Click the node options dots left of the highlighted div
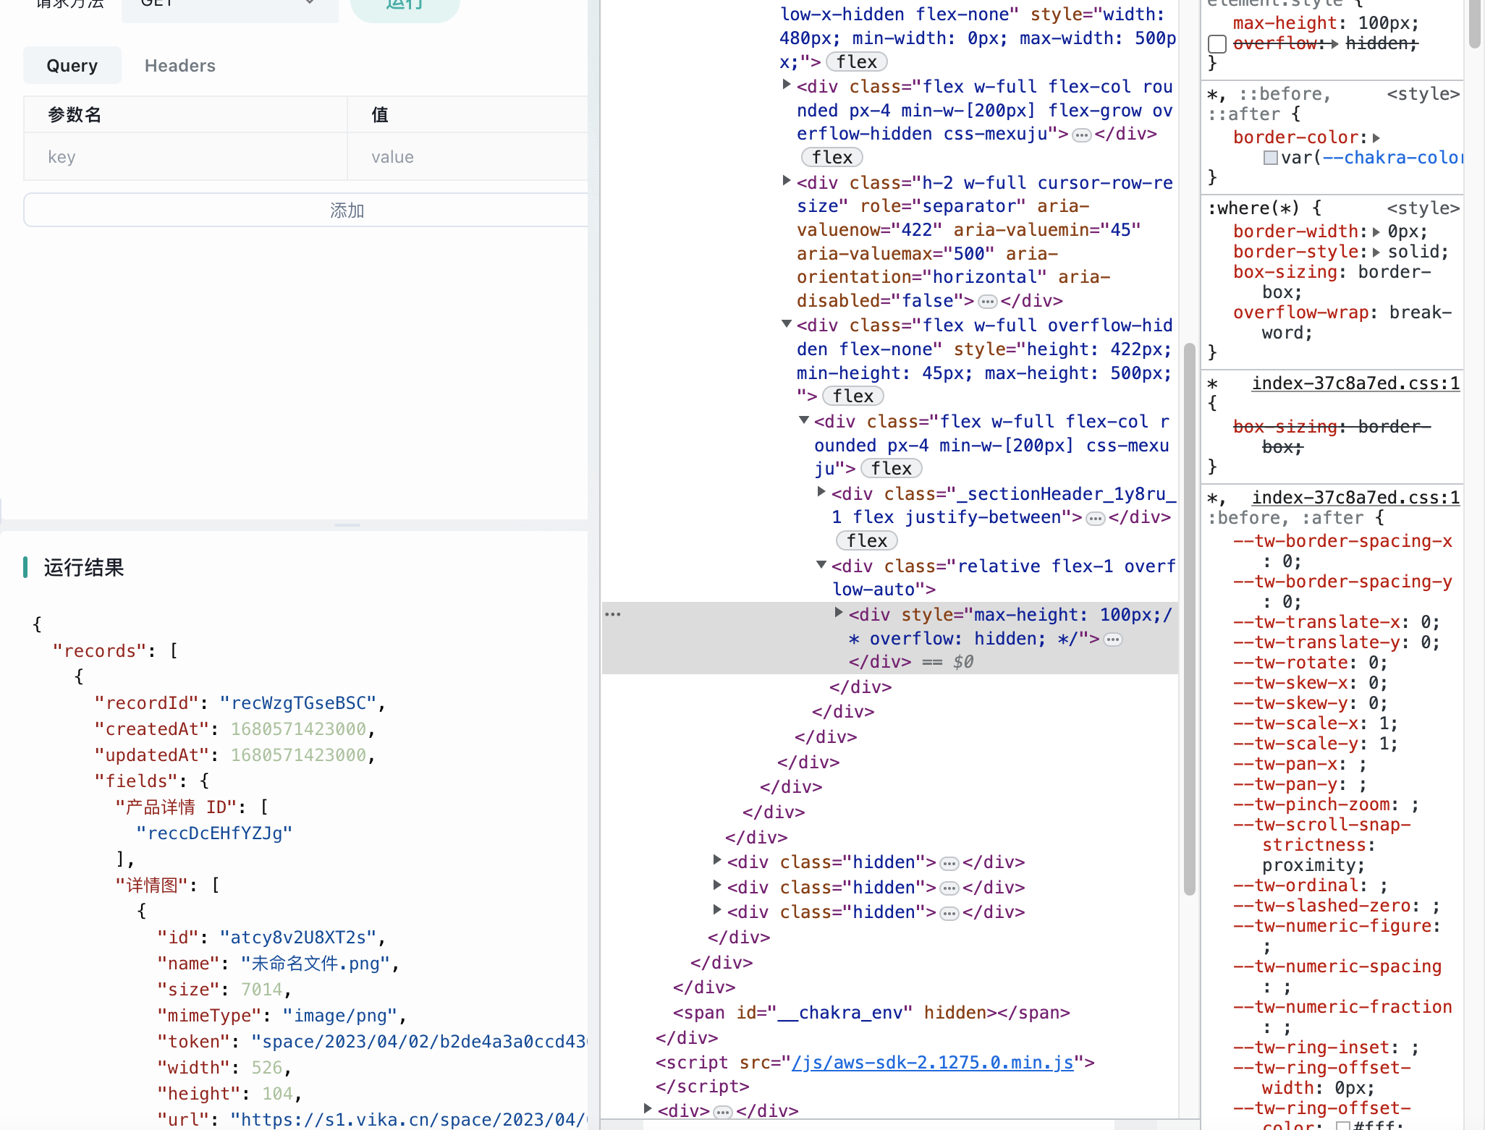This screenshot has height=1130, width=1485. click(x=613, y=613)
